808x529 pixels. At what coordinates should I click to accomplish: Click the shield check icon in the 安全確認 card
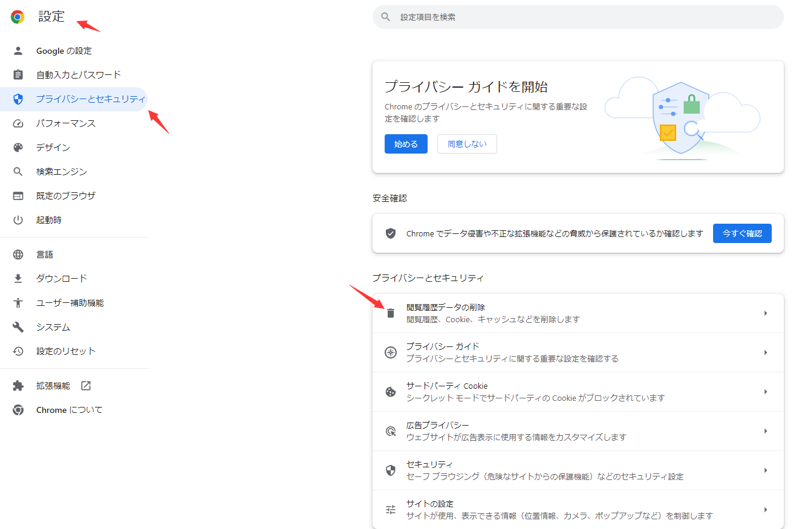[x=391, y=233]
